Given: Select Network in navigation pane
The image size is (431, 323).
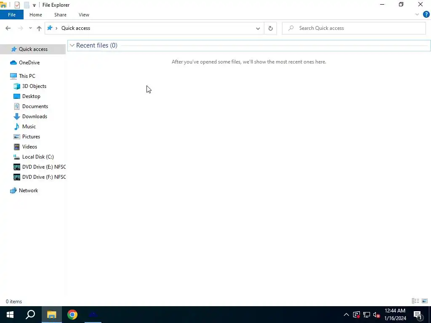Looking at the screenshot, I should (28, 191).
